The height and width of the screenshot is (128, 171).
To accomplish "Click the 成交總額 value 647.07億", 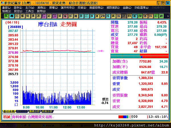I will (x=148, y=73).
